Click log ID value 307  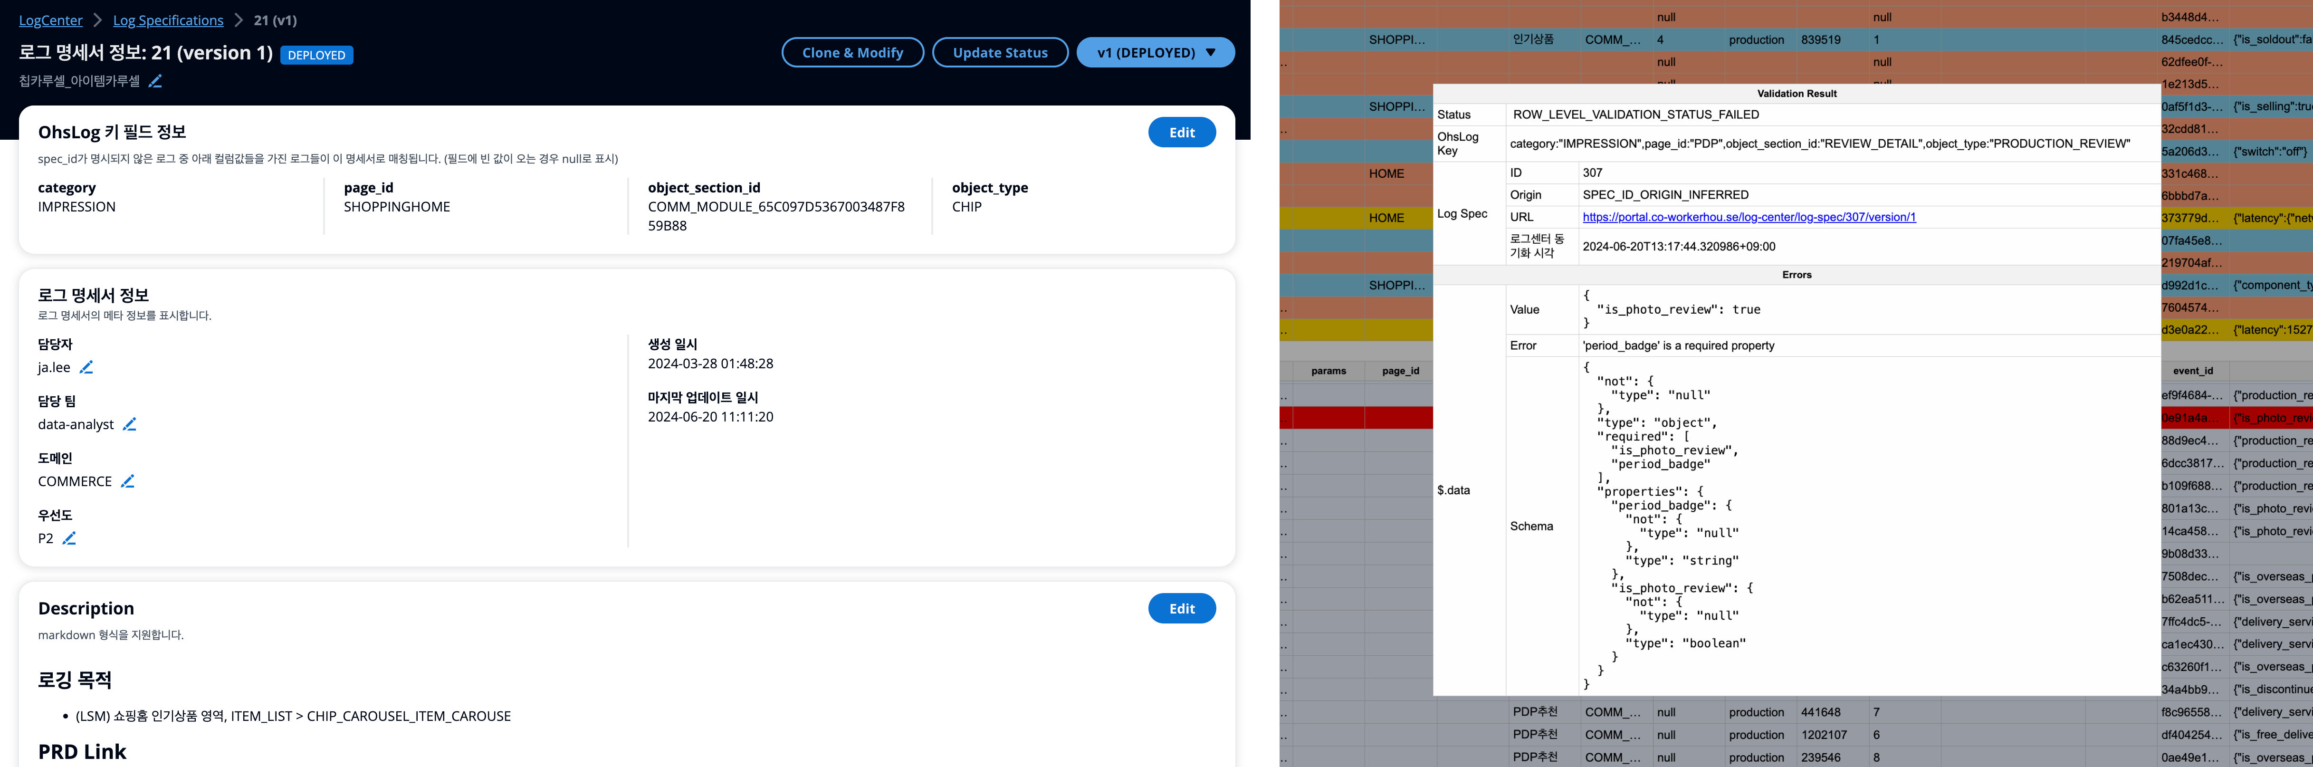click(x=1592, y=173)
